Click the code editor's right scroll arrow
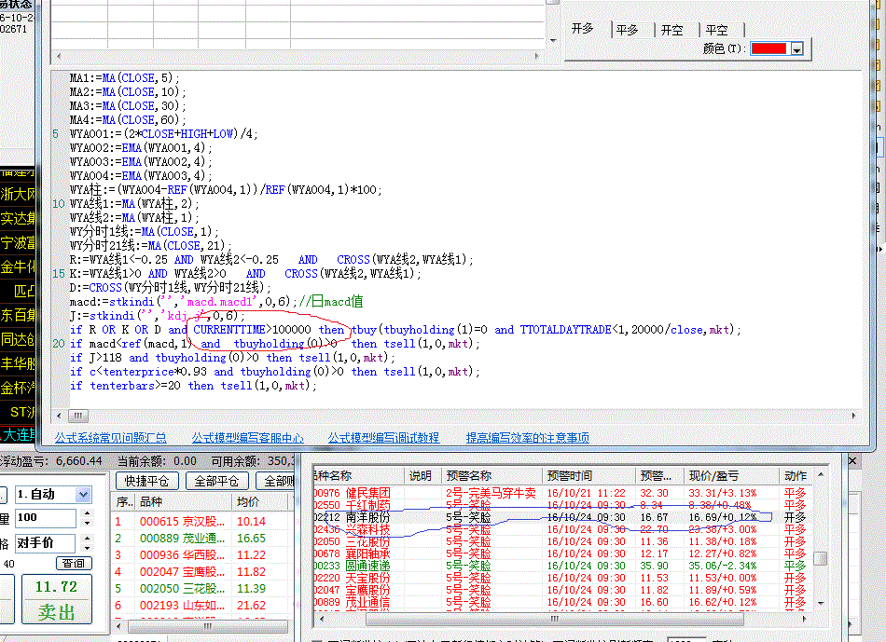Viewport: 886px width, 642px height. click(853, 417)
